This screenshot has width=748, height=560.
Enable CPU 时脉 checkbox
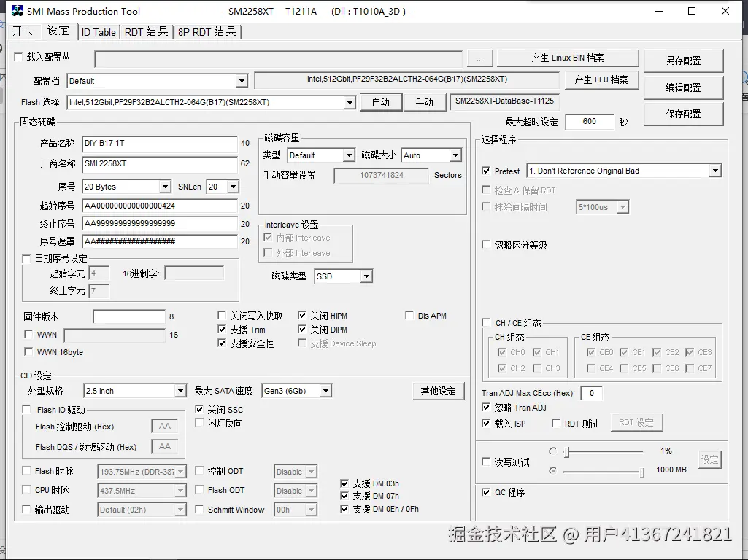click(x=27, y=490)
